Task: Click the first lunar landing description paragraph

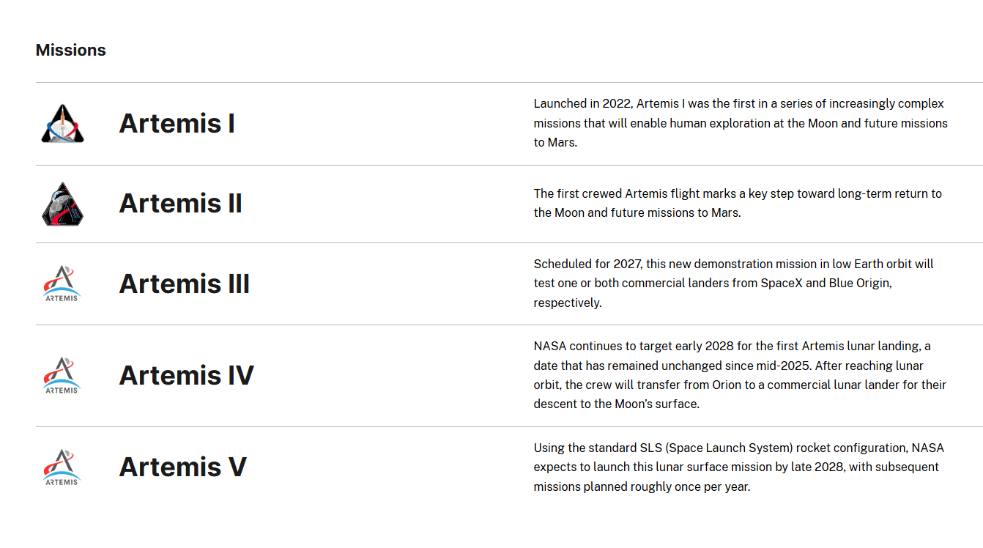Action: point(740,375)
